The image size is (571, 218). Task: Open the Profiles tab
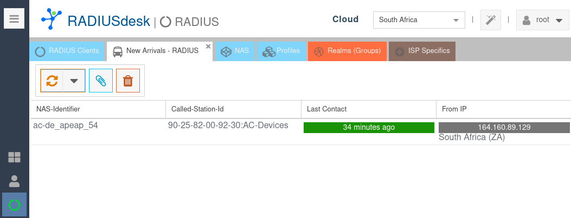click(281, 51)
